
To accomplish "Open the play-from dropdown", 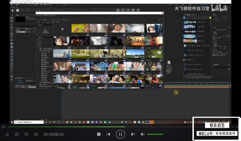I will pyautogui.click(x=221, y=45).
